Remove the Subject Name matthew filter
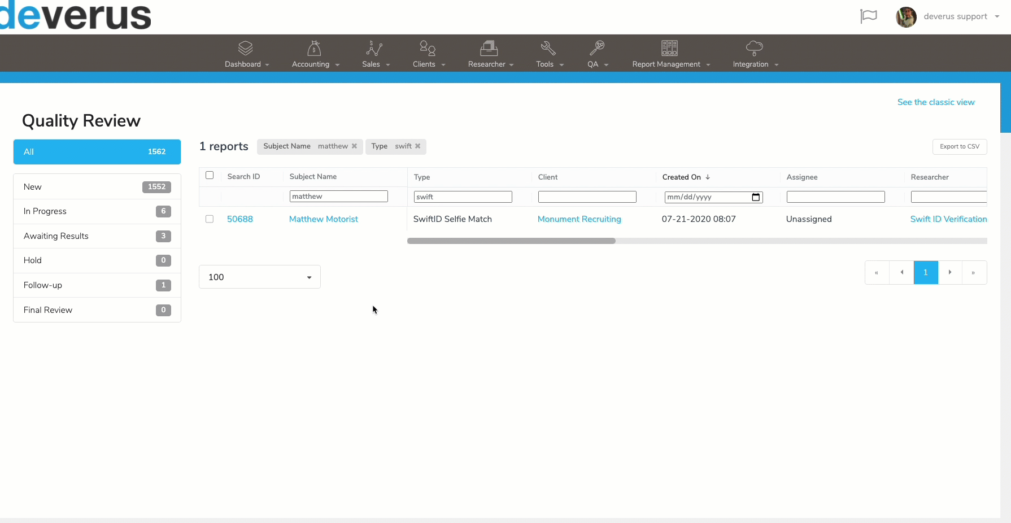Viewport: 1011px width, 523px height. [x=354, y=146]
